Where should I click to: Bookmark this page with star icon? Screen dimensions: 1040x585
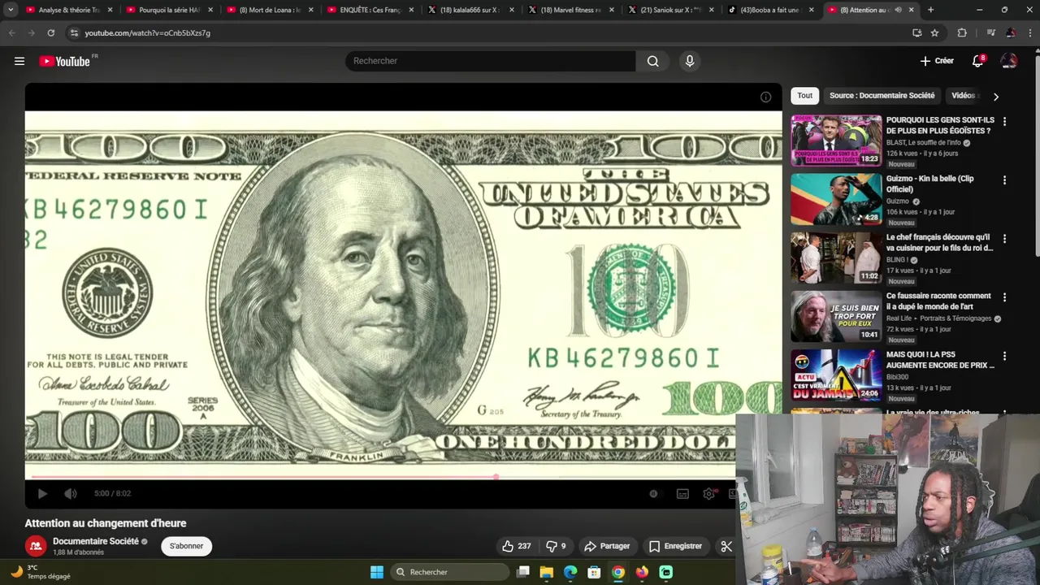click(934, 32)
